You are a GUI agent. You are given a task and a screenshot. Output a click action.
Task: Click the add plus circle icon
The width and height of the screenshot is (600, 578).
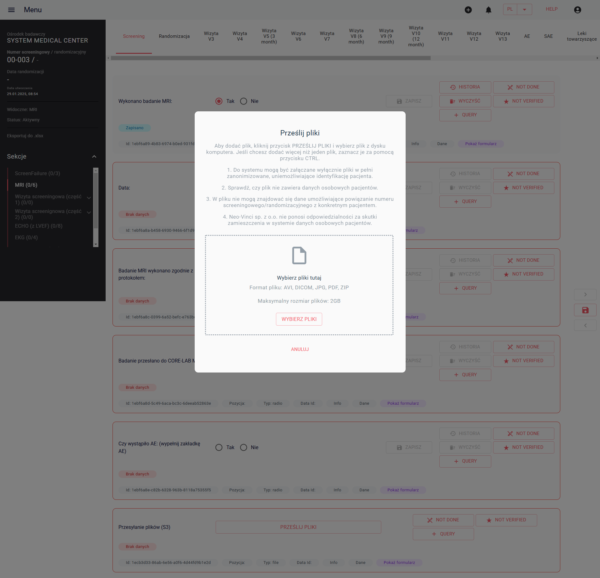468,10
